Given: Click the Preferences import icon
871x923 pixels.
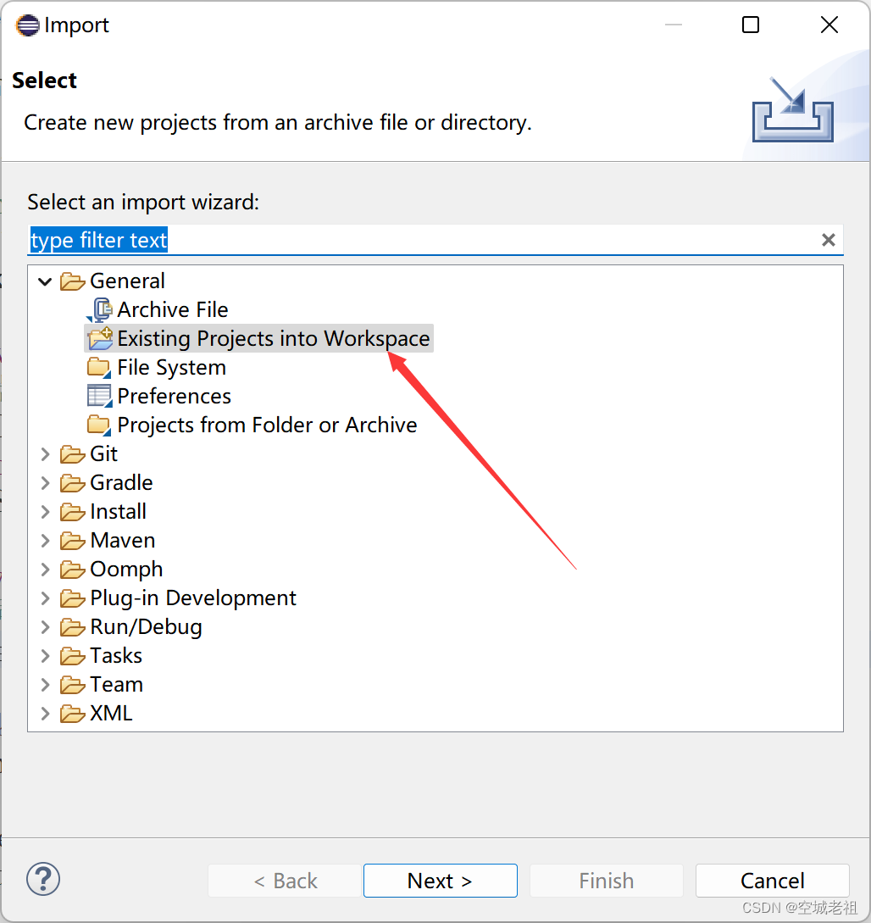Looking at the screenshot, I should [97, 396].
